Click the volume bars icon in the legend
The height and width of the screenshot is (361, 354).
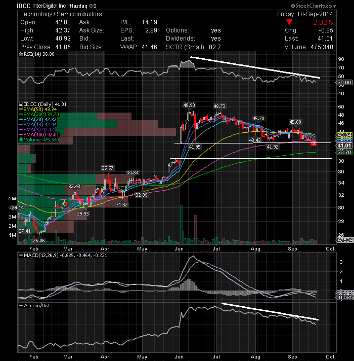(21, 140)
